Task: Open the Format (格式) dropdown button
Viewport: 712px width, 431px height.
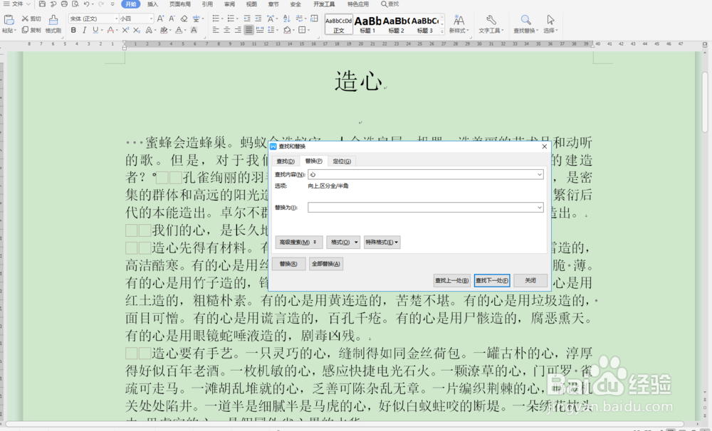Action: coord(343,243)
